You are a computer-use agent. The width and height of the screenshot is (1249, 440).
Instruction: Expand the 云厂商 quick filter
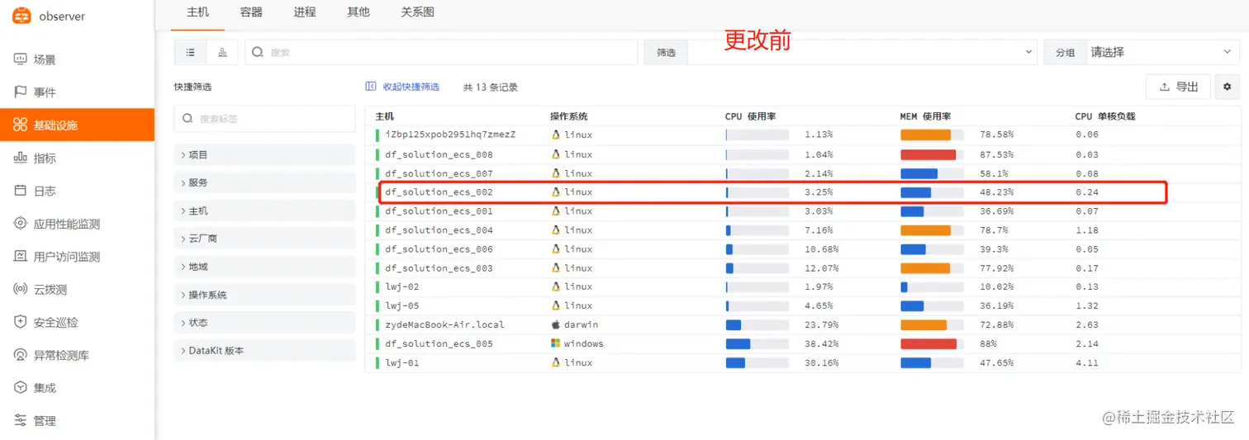[x=264, y=239]
